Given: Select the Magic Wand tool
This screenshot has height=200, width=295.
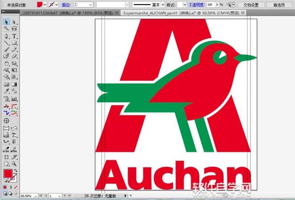Looking at the screenshot, I should point(6,29).
